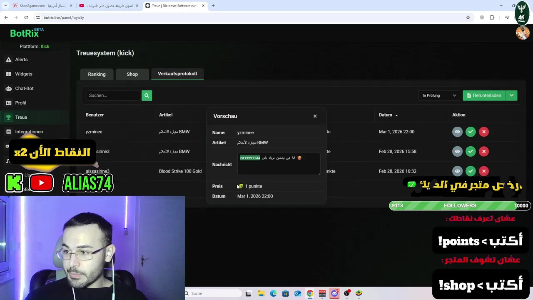Screen dimensions: 533x300
Task: Click the Benutzer column header
Action: 95,115
